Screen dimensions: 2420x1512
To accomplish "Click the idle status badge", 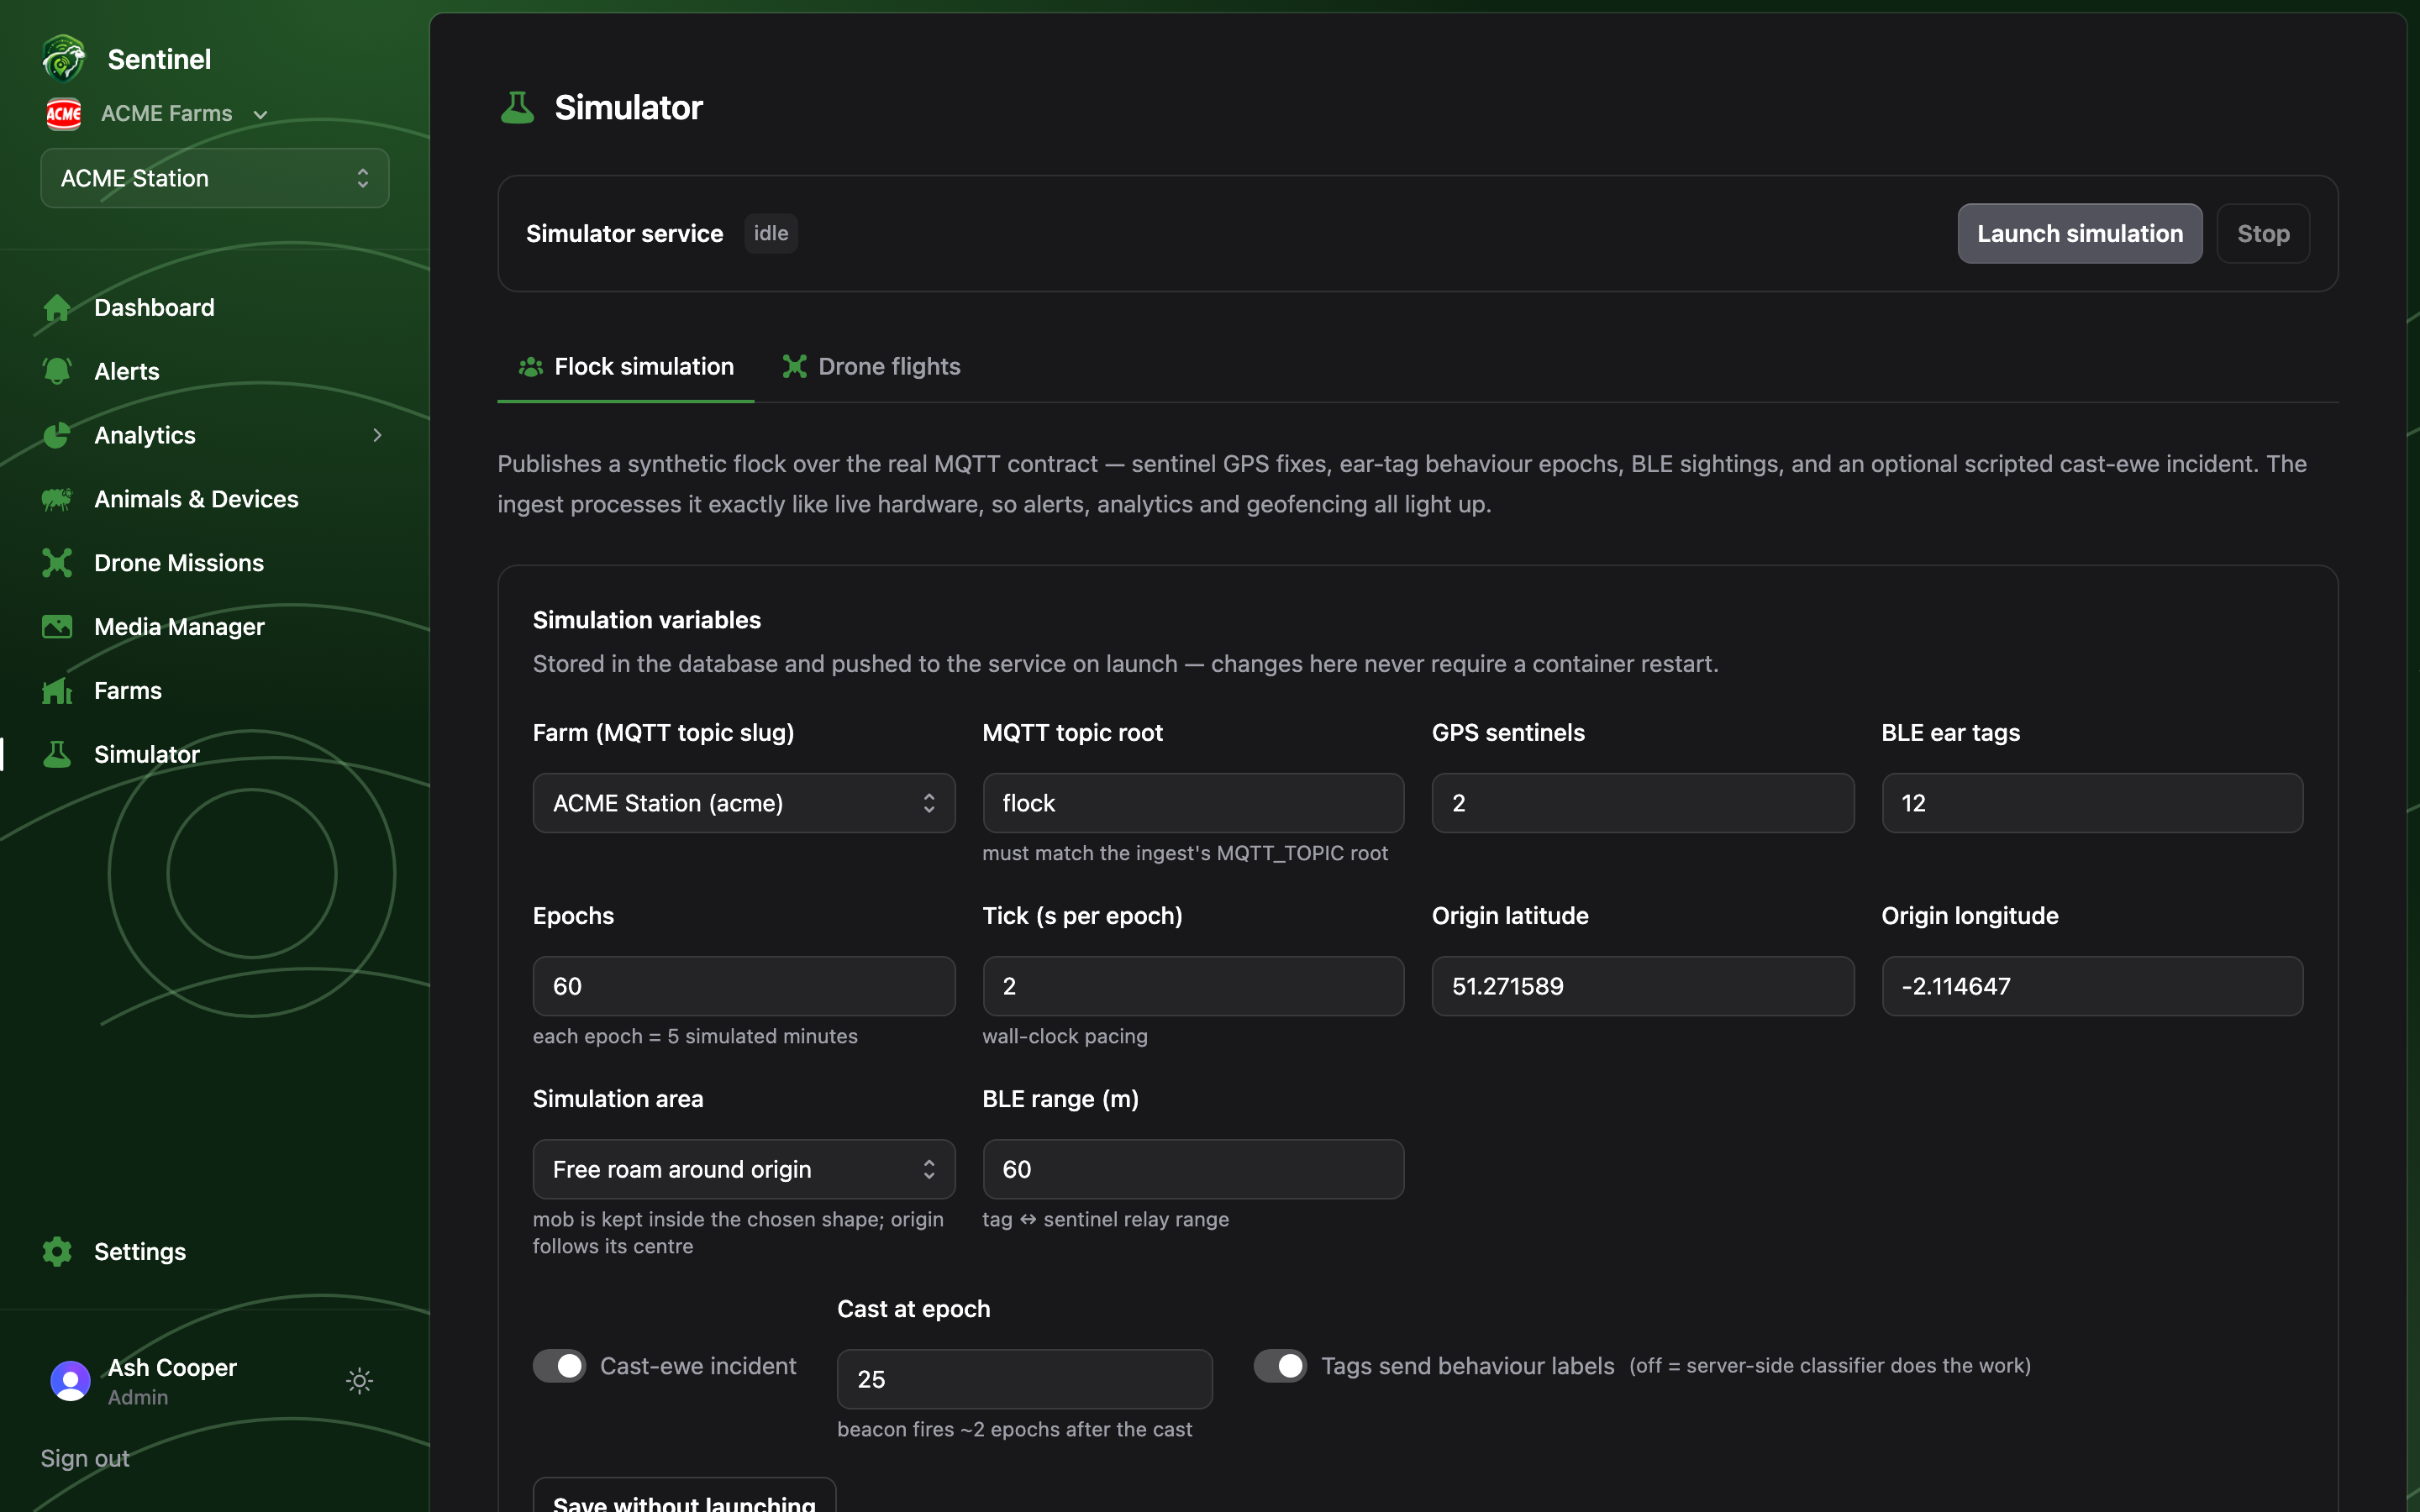I will point(771,233).
